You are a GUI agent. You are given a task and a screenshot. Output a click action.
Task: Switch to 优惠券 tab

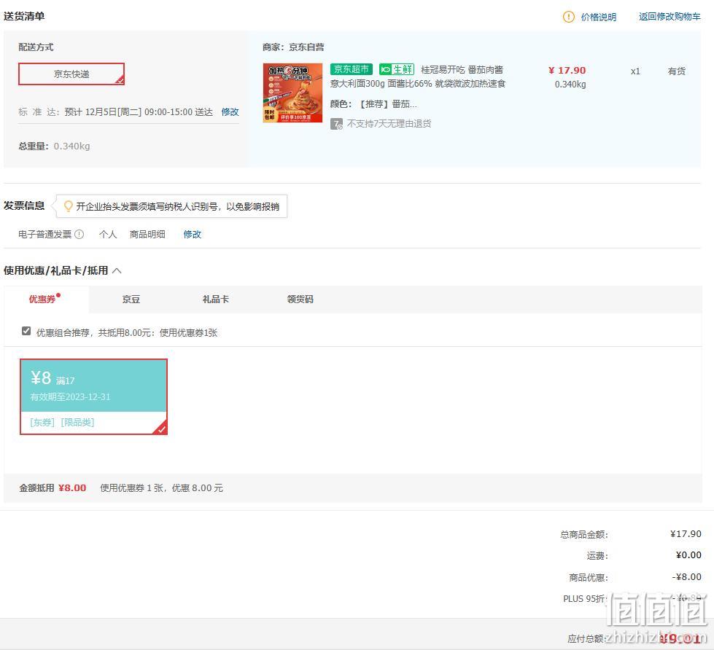(44, 299)
